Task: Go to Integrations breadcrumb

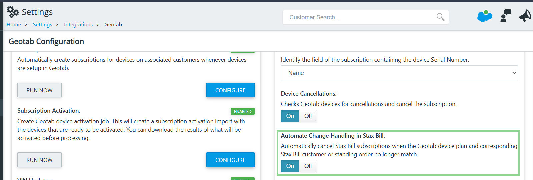Action: coord(78,25)
